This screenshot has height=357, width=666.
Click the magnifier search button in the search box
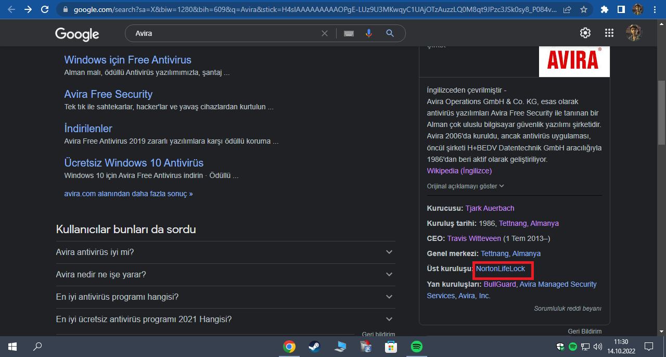click(390, 33)
